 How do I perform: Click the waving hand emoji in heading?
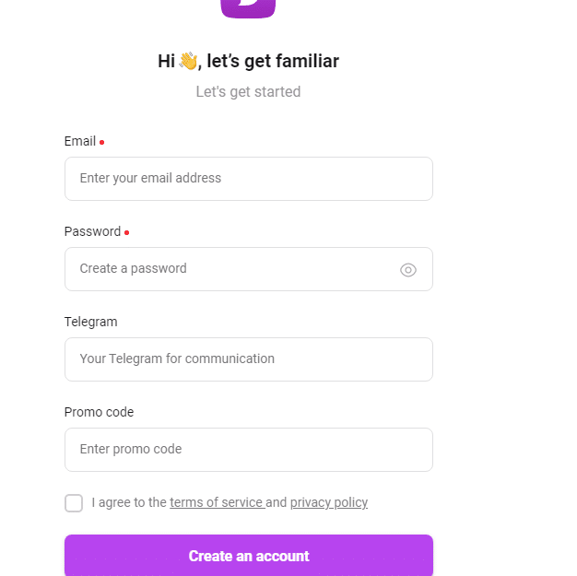(x=188, y=61)
